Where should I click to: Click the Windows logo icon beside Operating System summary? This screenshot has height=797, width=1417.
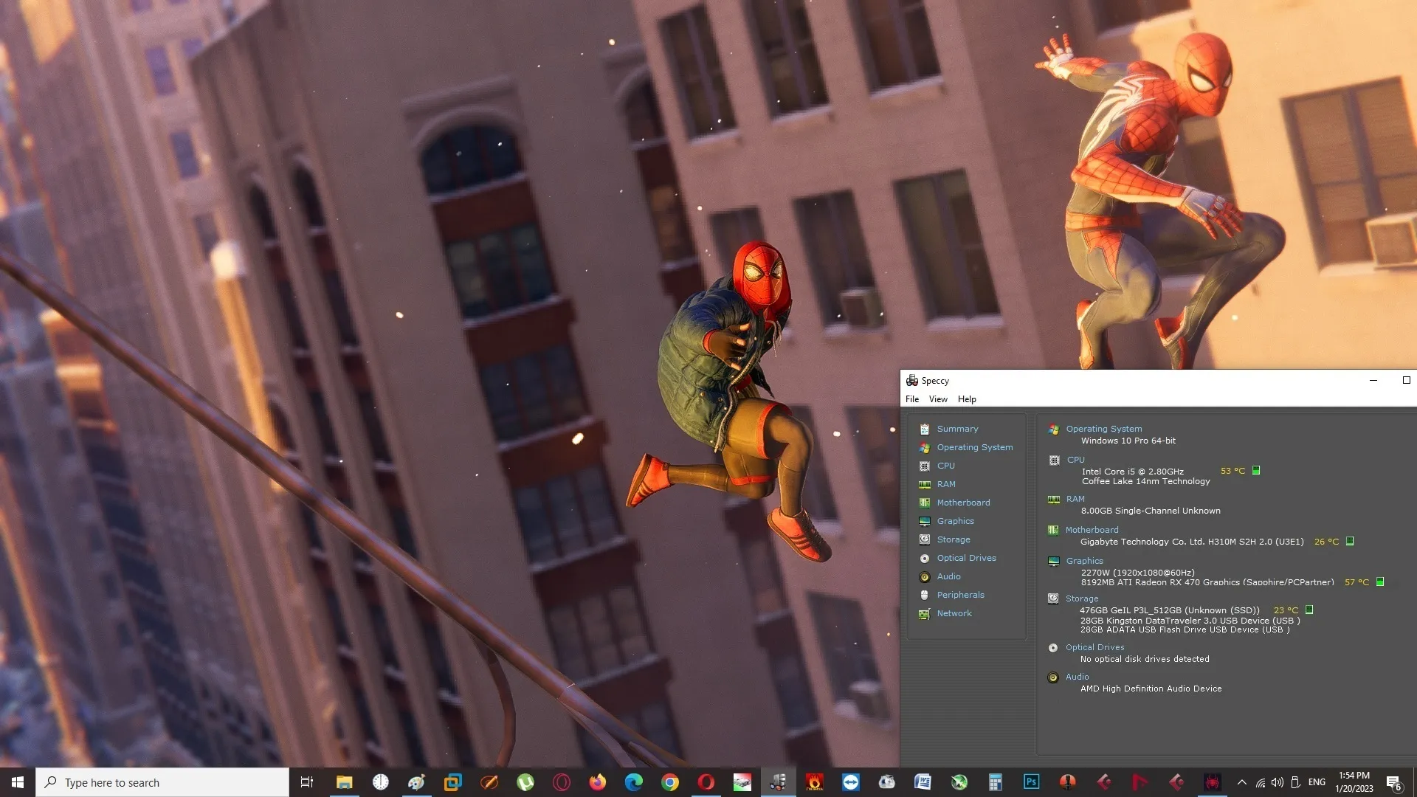(x=1053, y=429)
